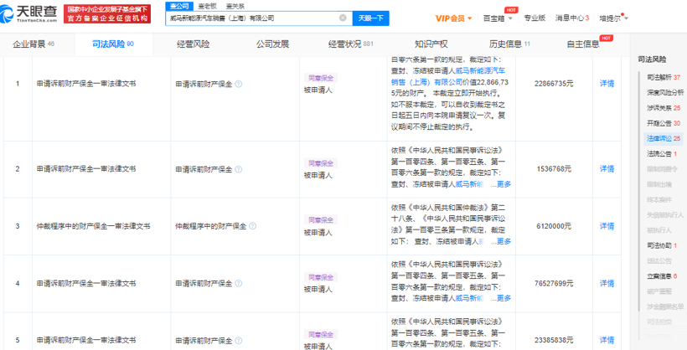Switch to 知识产权 tab
Screen dimensions: 687x350
pos(431,44)
